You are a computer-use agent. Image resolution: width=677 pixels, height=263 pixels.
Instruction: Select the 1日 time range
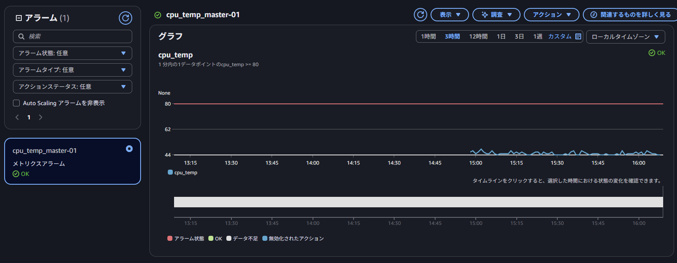pyautogui.click(x=501, y=36)
